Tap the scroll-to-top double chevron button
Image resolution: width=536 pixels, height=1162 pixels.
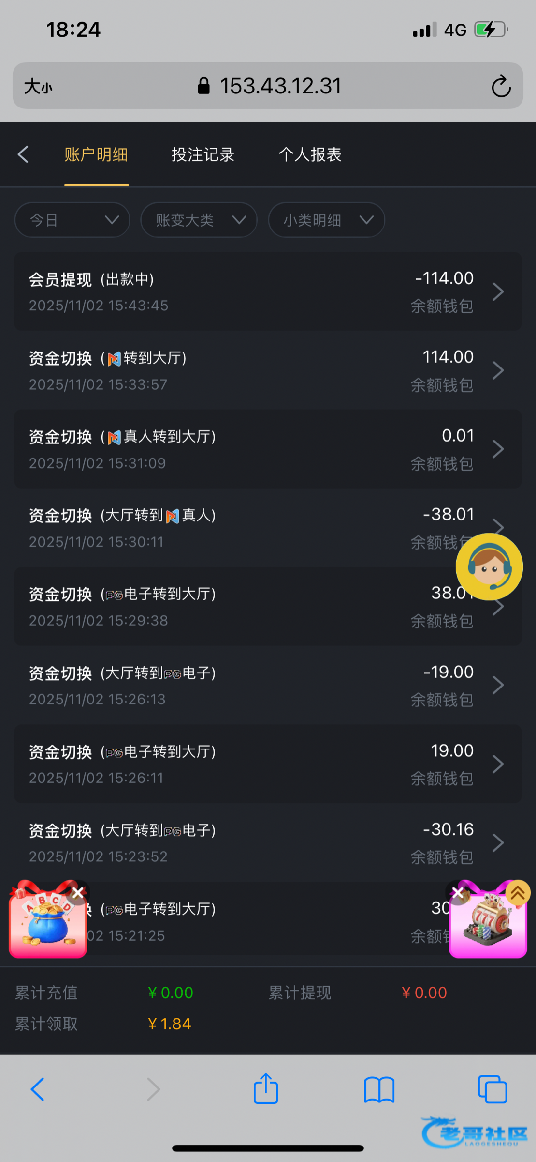[x=518, y=892]
